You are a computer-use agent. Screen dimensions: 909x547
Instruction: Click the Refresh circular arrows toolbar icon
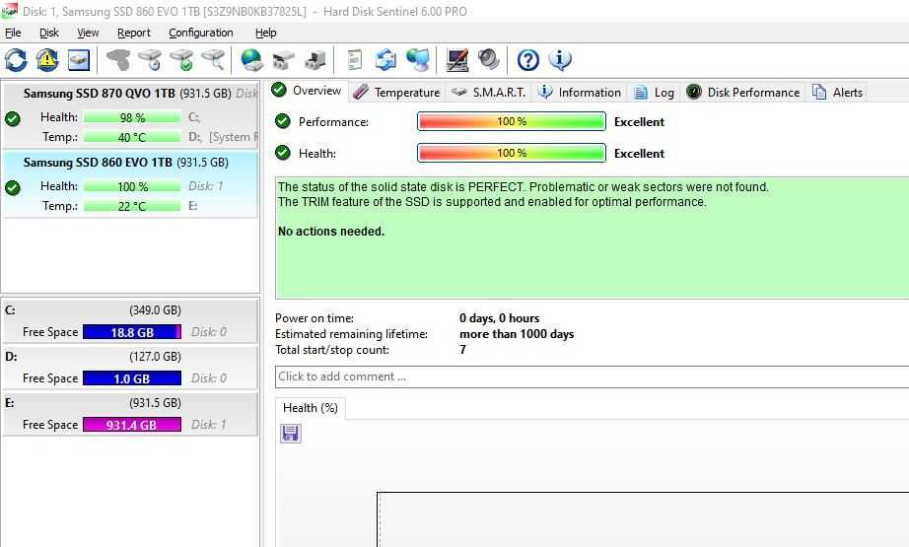point(16,60)
